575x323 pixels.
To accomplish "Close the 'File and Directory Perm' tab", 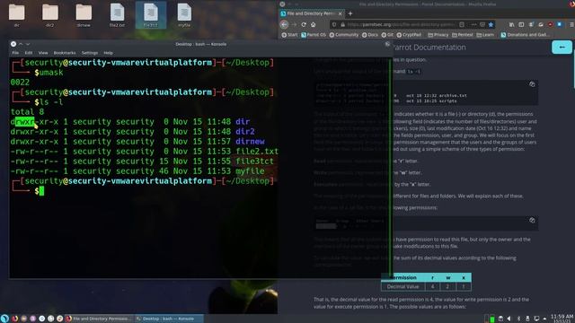I will (x=340, y=13).
